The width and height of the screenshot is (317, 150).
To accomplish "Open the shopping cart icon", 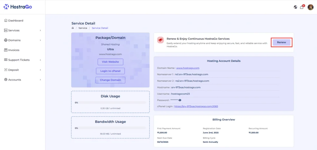I will coord(302,7).
